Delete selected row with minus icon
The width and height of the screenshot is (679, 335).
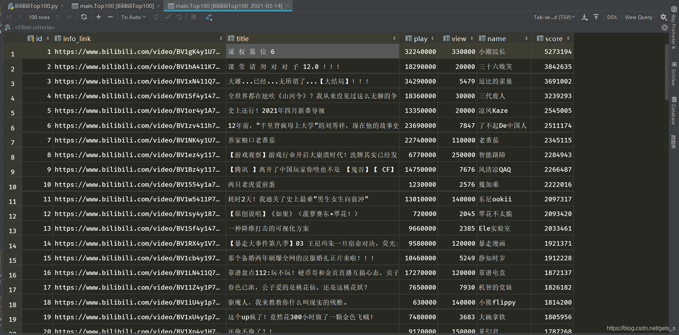[x=110, y=17]
